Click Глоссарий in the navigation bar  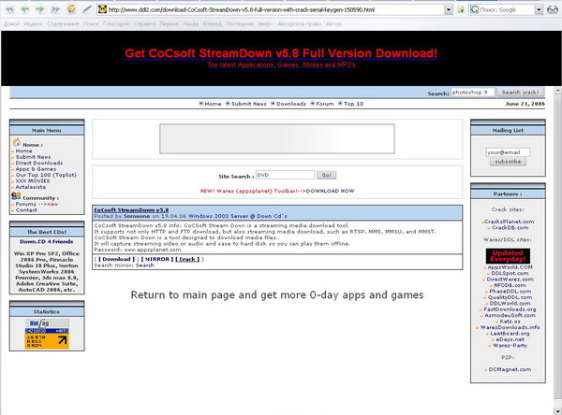click(x=116, y=24)
